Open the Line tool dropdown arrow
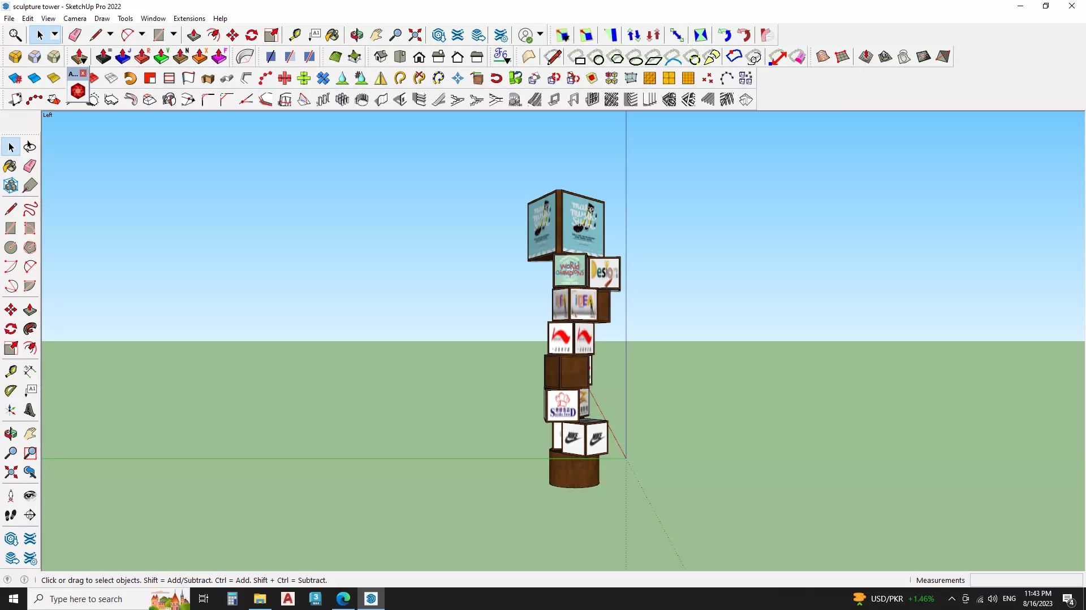Screen dimensions: 1086x610 (x=110, y=35)
